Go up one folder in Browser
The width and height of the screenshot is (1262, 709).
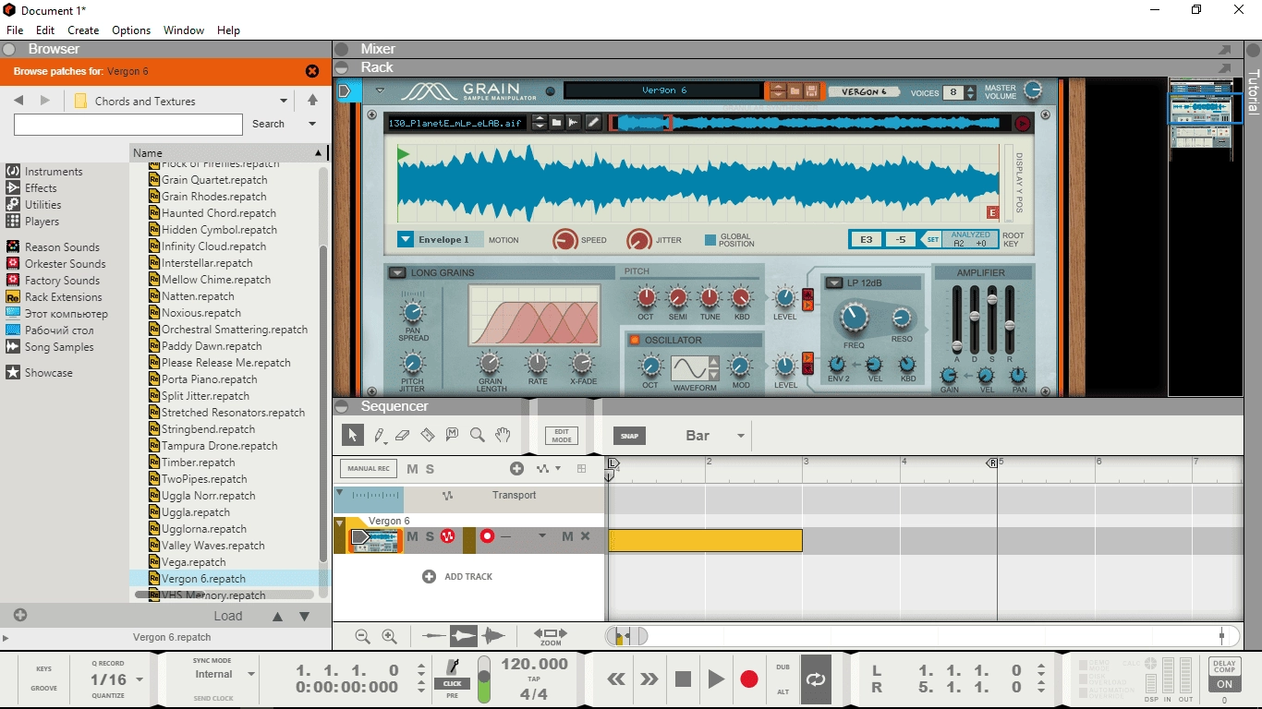coord(312,100)
